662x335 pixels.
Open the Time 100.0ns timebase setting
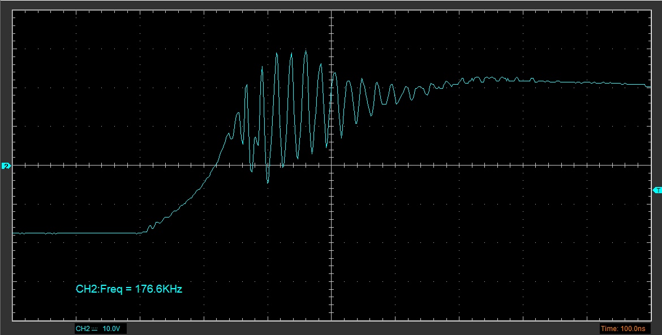(x=622, y=328)
